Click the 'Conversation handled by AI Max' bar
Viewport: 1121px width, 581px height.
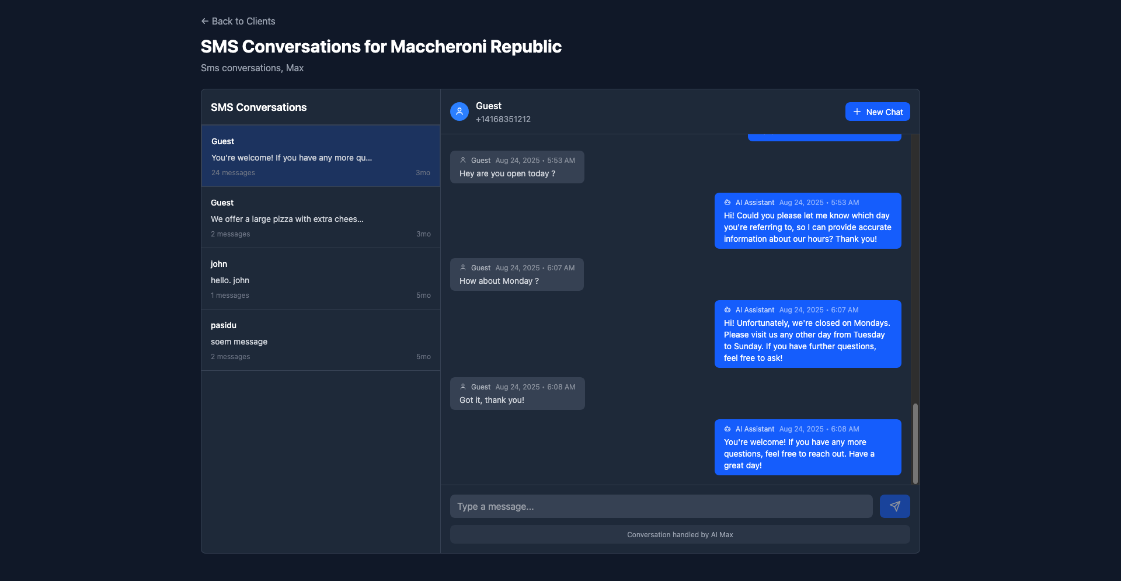pyautogui.click(x=679, y=534)
